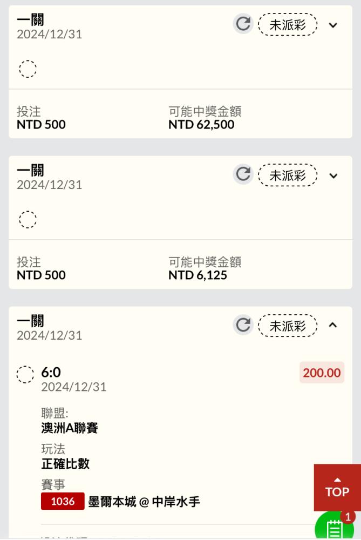361x540 pixels.
Task: Refresh the NTD 62,500 bet card
Action: 243,24
